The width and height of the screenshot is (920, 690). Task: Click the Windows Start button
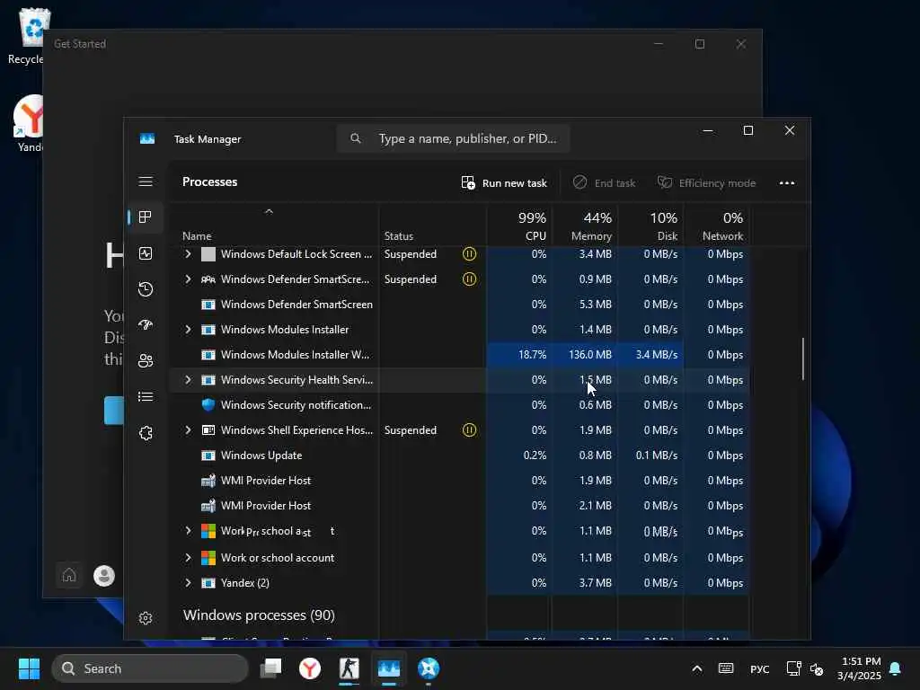pyautogui.click(x=29, y=668)
